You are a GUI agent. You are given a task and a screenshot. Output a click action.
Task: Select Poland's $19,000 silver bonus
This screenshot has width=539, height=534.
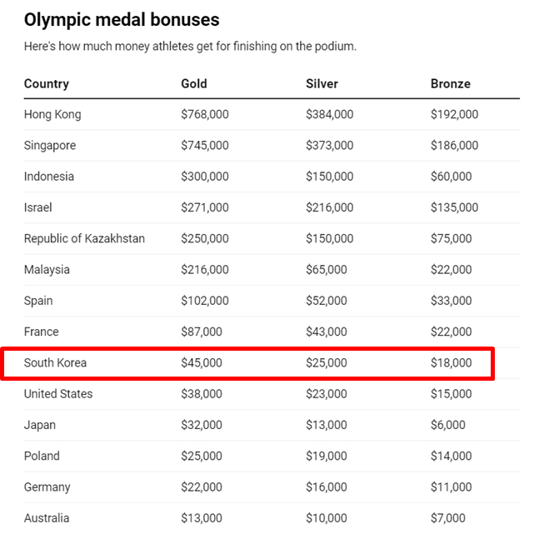pos(326,456)
